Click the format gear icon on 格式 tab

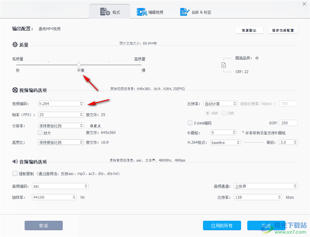point(105,11)
